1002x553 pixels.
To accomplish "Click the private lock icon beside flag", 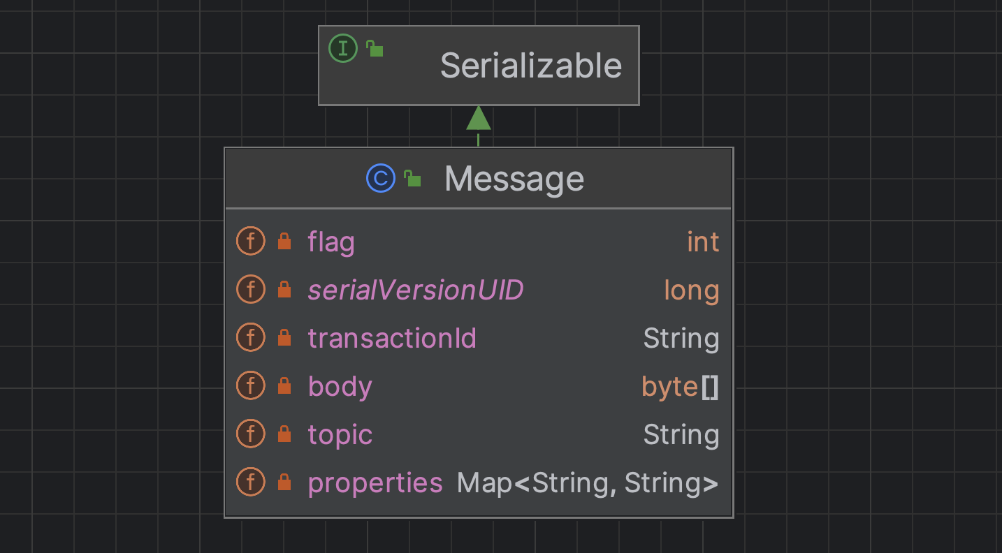I will (284, 242).
